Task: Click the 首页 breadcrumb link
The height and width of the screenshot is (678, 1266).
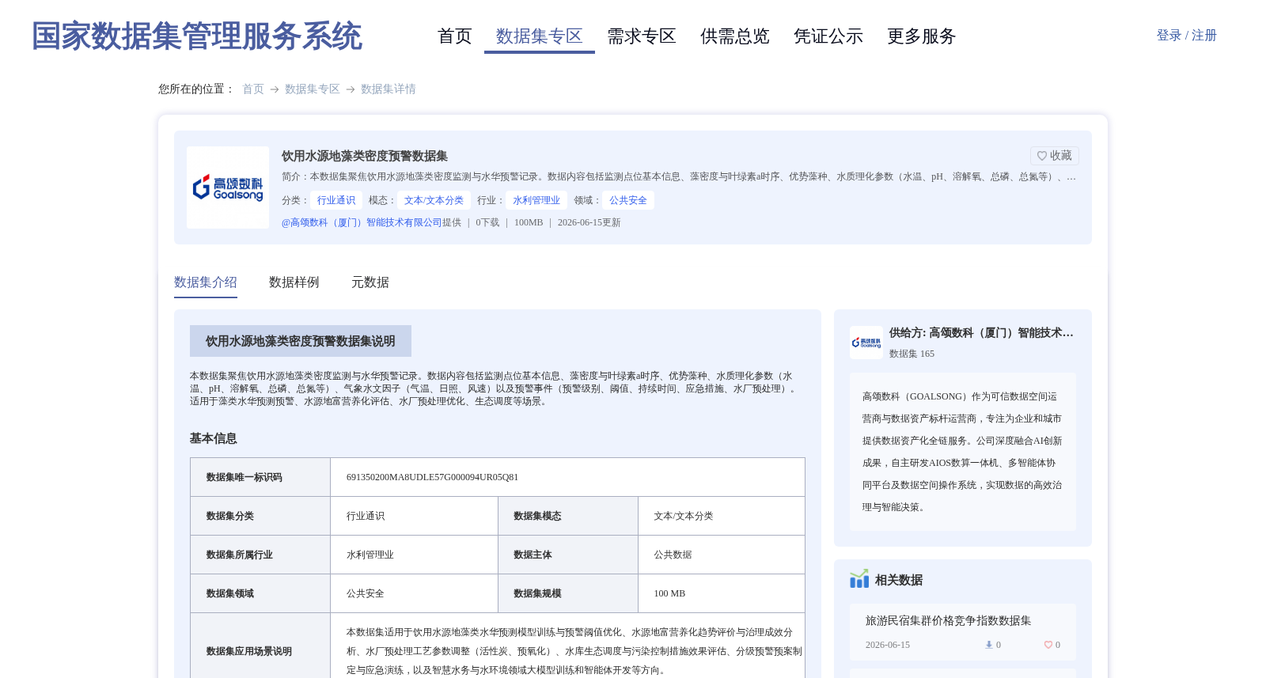Action: pos(253,89)
